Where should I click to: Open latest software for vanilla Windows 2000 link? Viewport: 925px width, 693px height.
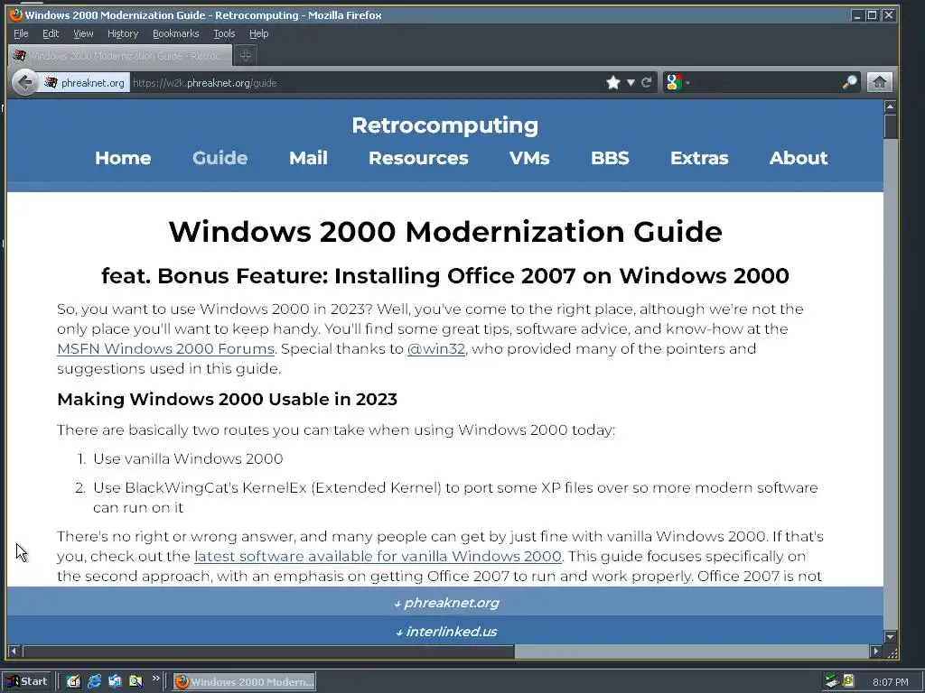tap(378, 556)
